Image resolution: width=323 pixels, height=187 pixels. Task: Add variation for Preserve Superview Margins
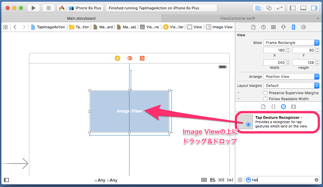239,93
